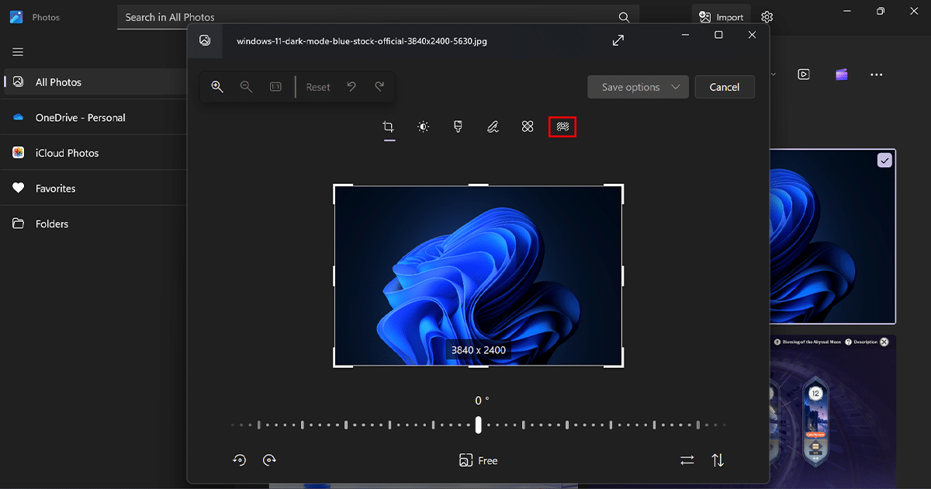Open the Background blur tool
This screenshot has width=931, height=489.
[x=562, y=127]
